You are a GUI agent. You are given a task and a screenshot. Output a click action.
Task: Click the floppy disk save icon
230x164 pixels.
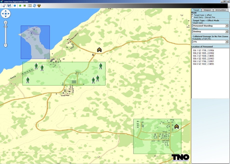click(10, 6)
